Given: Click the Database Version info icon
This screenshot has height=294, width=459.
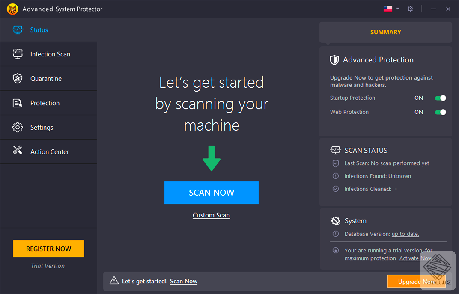Looking at the screenshot, I should click(336, 234).
